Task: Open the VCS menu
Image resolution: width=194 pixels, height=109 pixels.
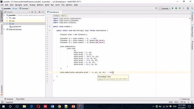Action: click(63, 5)
